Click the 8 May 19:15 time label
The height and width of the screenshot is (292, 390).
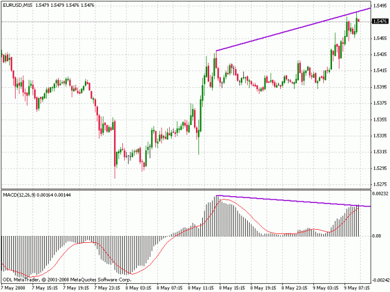(263, 288)
